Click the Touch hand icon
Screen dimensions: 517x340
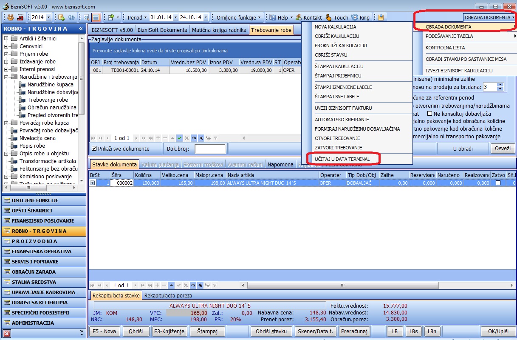(x=328, y=17)
